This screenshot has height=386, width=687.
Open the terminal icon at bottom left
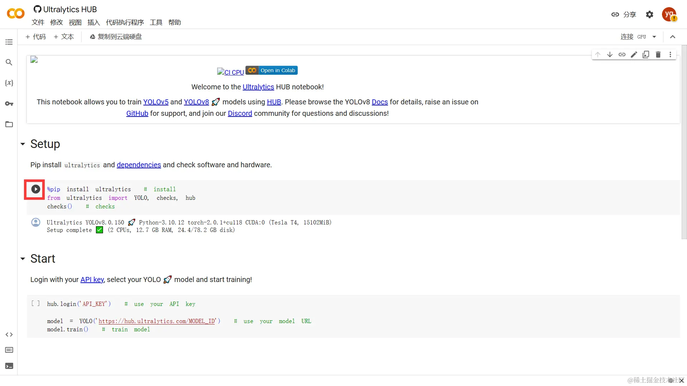pos(9,366)
